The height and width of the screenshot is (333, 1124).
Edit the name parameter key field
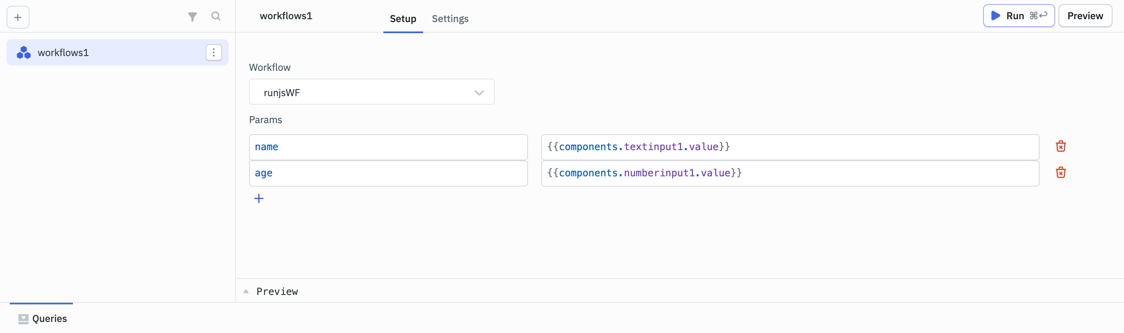click(x=388, y=147)
